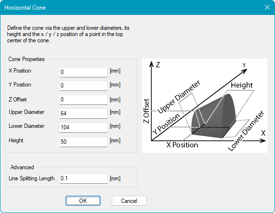Screen dimensions: 275x213
Task: Click the 'Z Offset' field label
Action: point(17,100)
